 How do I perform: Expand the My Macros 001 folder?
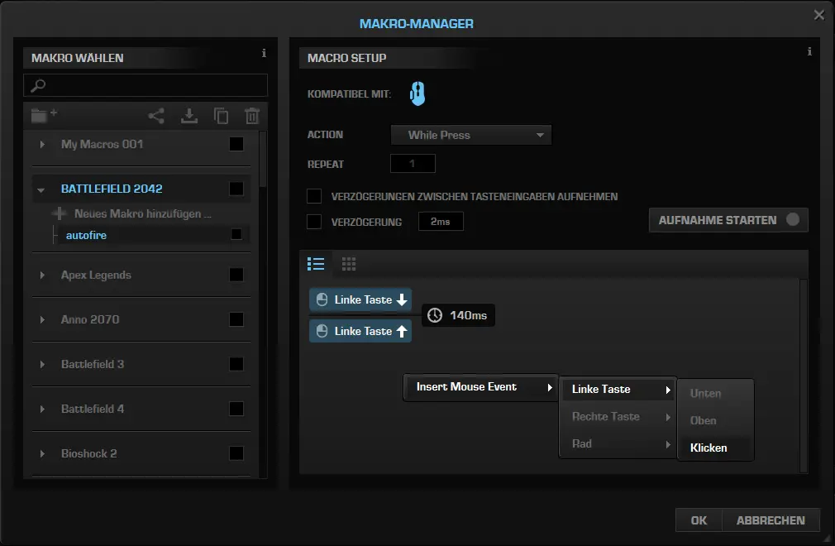coord(42,144)
